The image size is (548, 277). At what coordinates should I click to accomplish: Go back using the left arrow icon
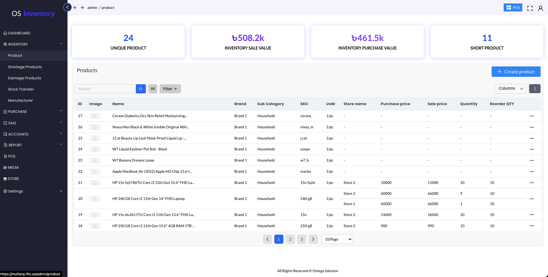75,7
